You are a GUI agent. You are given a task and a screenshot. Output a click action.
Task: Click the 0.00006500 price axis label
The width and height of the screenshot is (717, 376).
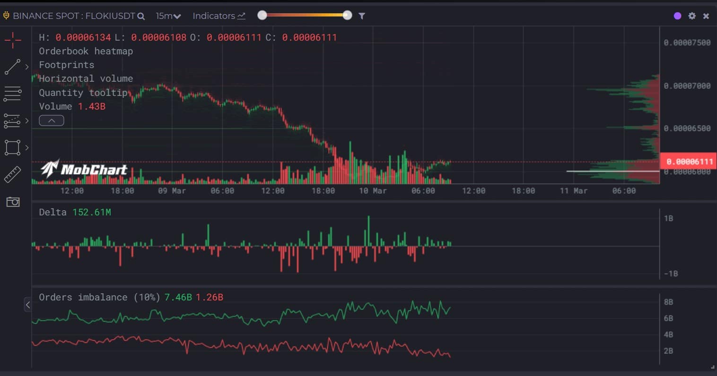pyautogui.click(x=687, y=128)
